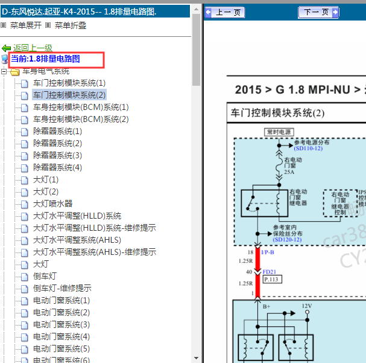Click page icon beside 除霜器系统(3)
The width and height of the screenshot is (366, 363).
[25, 156]
